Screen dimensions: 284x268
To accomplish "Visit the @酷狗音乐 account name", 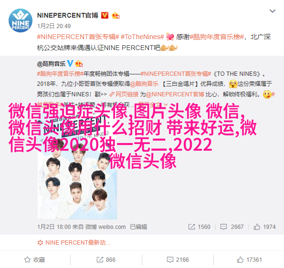I will 51,64.
